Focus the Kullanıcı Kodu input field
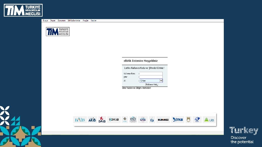 click(151, 73)
